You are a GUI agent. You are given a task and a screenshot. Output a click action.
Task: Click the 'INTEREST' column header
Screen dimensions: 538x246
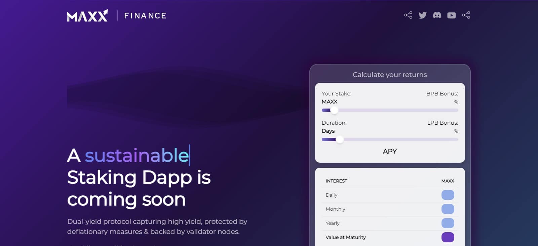point(336,181)
